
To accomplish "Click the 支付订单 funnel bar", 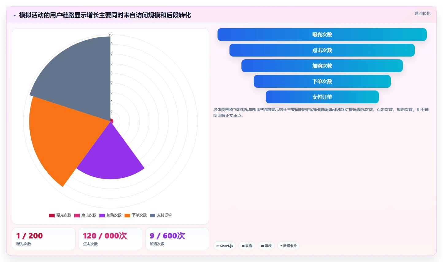I will click(x=322, y=97).
